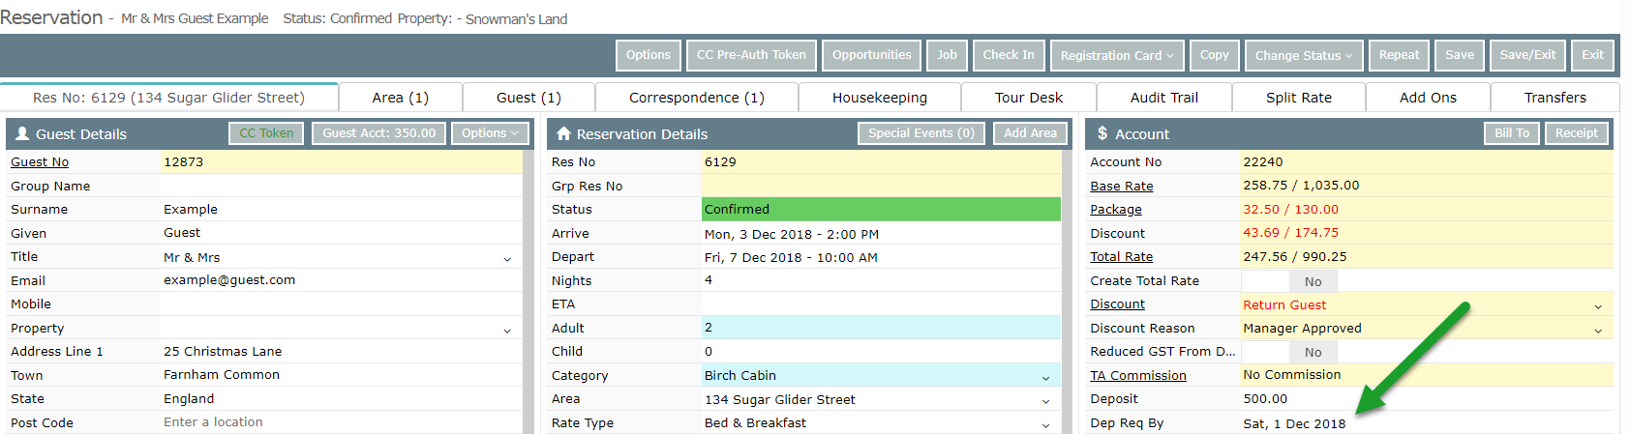1630x434 pixels.
Task: Click the CC Token button
Action: (x=266, y=133)
